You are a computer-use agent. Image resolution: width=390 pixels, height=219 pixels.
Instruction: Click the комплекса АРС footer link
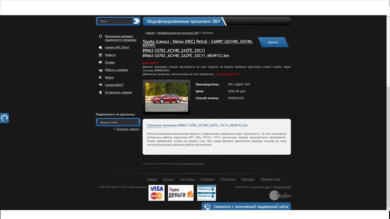coord(282,187)
